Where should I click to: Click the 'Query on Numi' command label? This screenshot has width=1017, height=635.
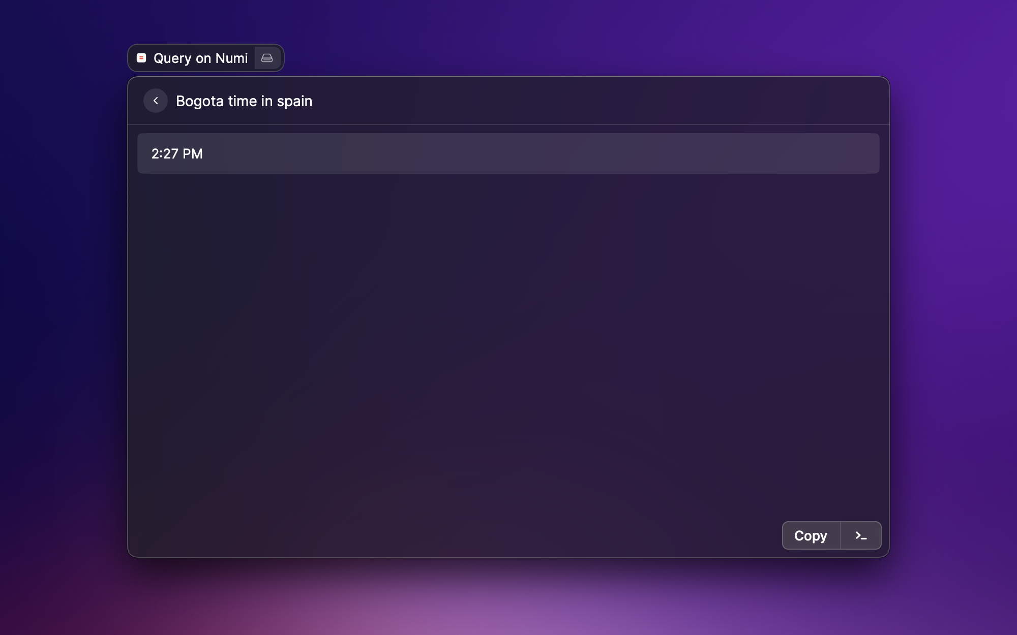200,58
